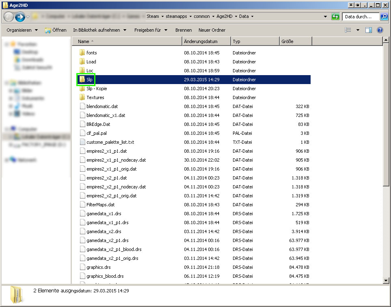Click the custome_palette_list.txt file icon
The width and height of the screenshot is (391, 307).
(x=82, y=142)
